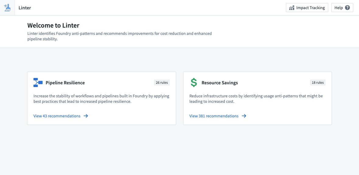Click arrow beside View 381 recommendations
The height and width of the screenshot is (175, 359).
(244, 116)
